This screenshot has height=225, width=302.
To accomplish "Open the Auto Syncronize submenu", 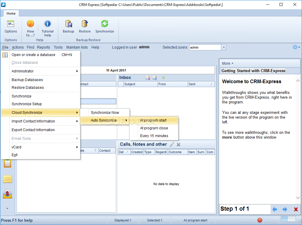I will coord(105,120).
